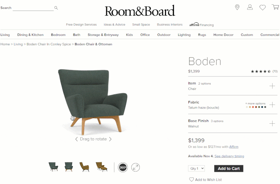Open the Qty 1 quantity dropdown
The width and height of the screenshot is (280, 184).
[197, 168]
